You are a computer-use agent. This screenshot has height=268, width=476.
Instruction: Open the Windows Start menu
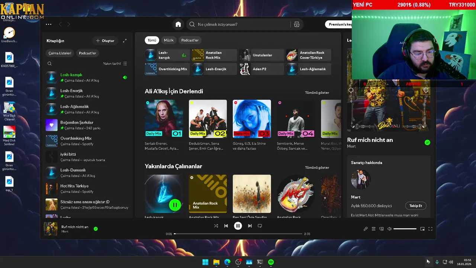(205, 262)
